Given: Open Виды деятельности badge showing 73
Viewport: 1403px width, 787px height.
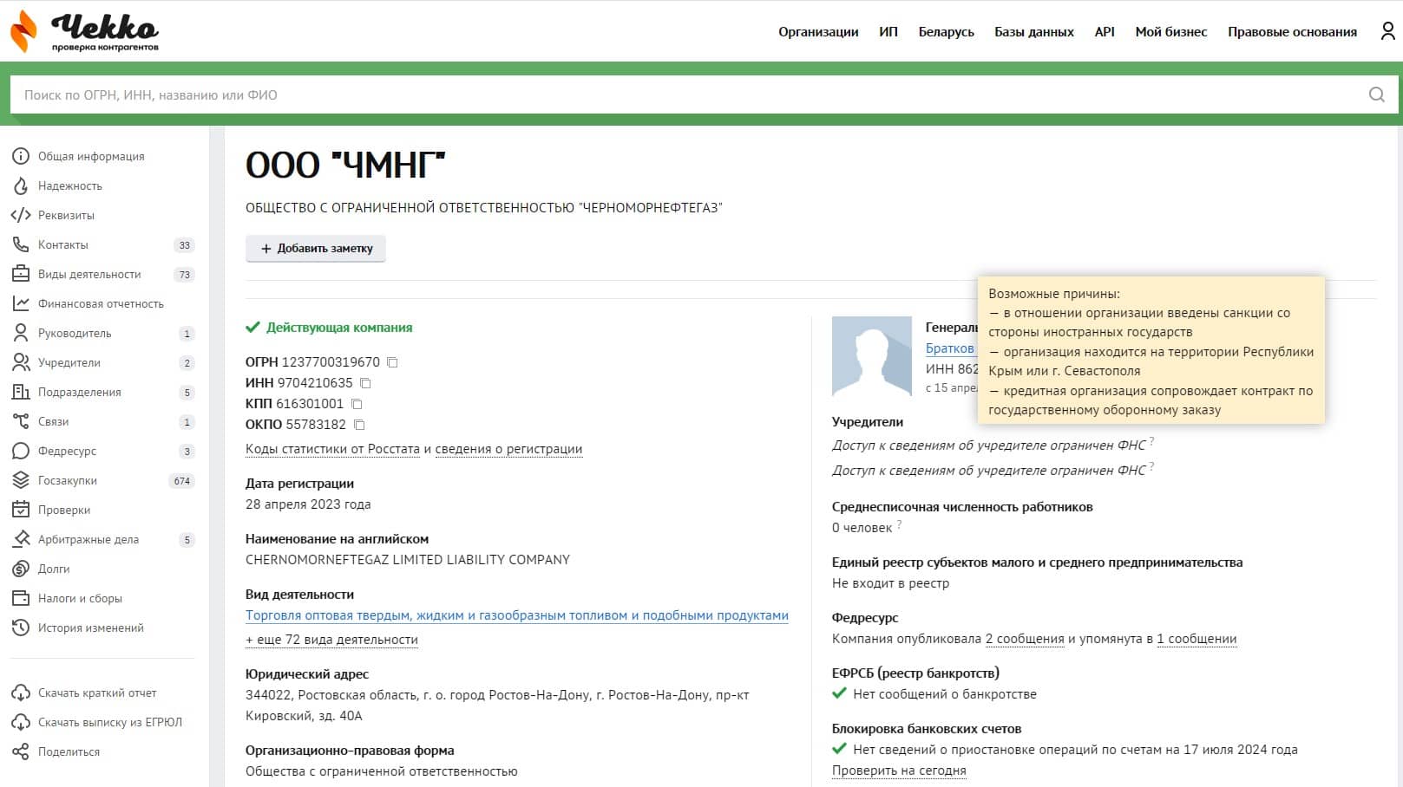Looking at the screenshot, I should click(x=184, y=275).
